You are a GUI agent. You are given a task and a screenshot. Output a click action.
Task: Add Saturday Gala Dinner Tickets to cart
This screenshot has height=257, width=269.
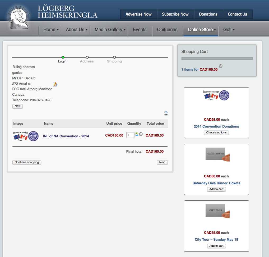click(x=216, y=189)
